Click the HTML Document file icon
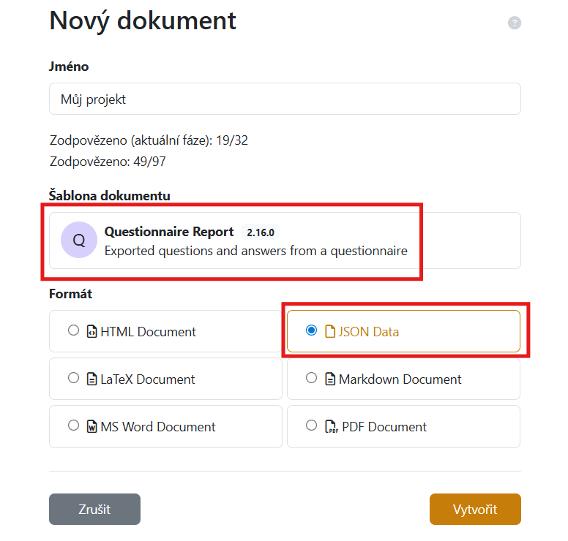 point(92,331)
